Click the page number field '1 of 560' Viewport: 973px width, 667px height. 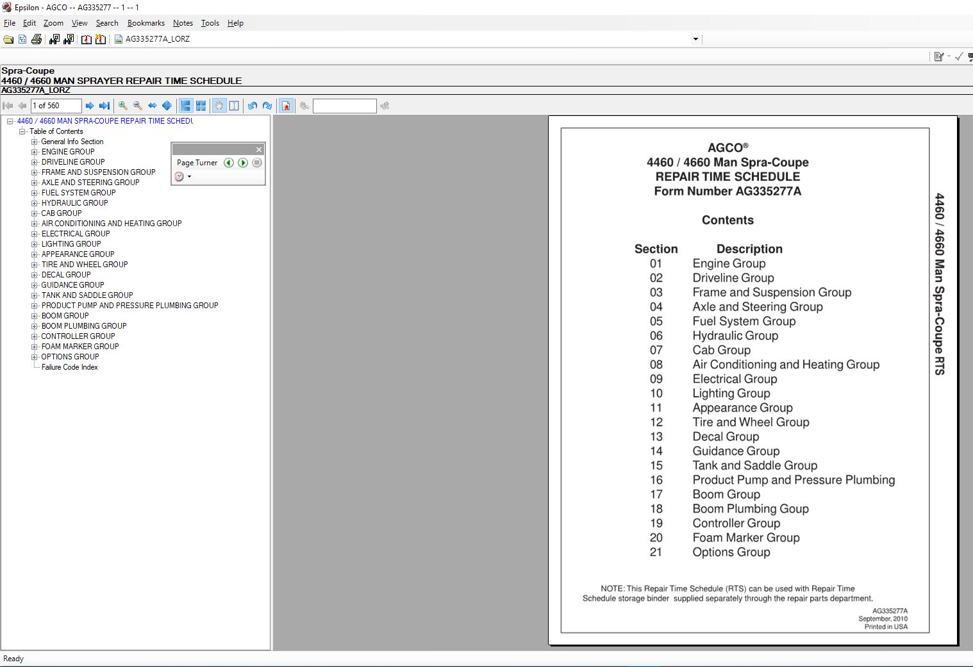click(56, 106)
